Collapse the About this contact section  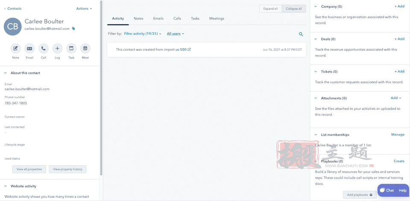(5, 73)
